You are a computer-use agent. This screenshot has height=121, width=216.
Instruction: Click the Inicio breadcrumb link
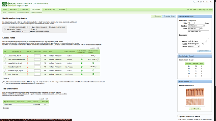(4, 13)
